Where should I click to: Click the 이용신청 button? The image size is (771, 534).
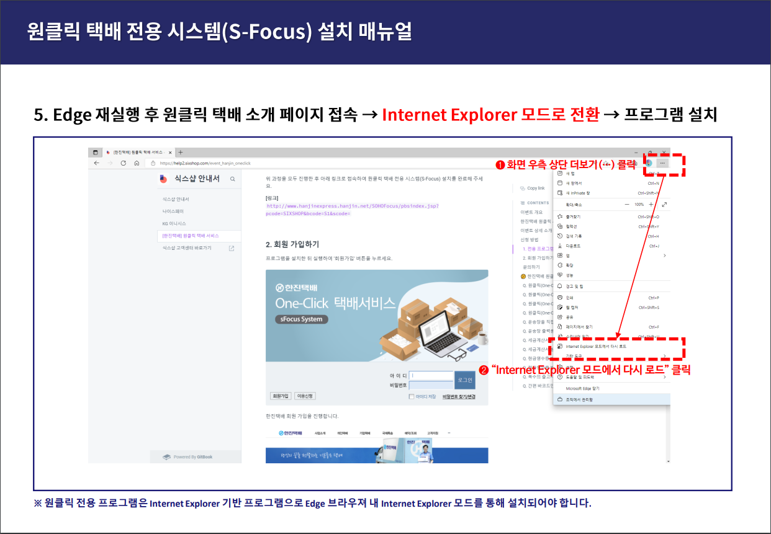[x=305, y=396]
